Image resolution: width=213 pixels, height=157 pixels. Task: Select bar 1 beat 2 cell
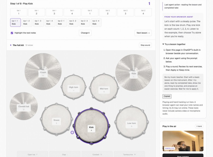pyautogui.click(x=37, y=12)
